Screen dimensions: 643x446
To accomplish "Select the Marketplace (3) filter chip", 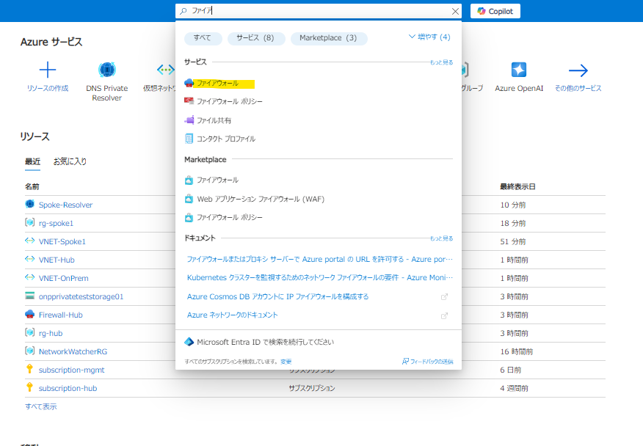I will [329, 38].
